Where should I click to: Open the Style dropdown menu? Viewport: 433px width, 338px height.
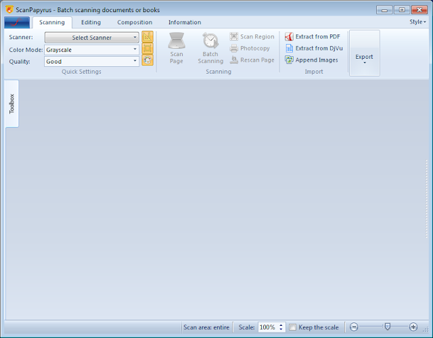click(x=417, y=22)
